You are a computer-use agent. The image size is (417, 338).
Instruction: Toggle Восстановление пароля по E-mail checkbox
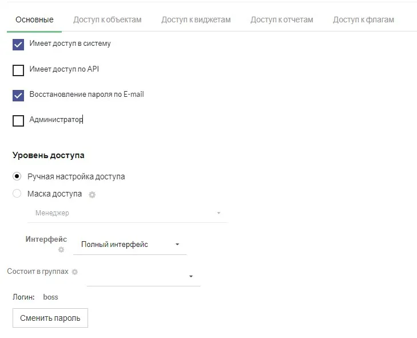coord(18,95)
